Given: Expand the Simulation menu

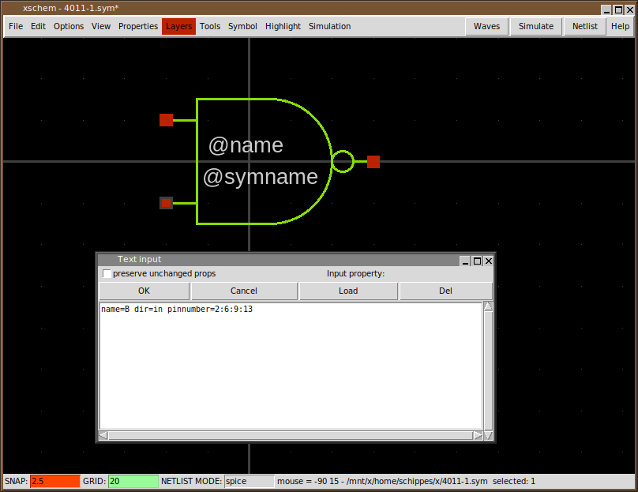Looking at the screenshot, I should [x=329, y=26].
